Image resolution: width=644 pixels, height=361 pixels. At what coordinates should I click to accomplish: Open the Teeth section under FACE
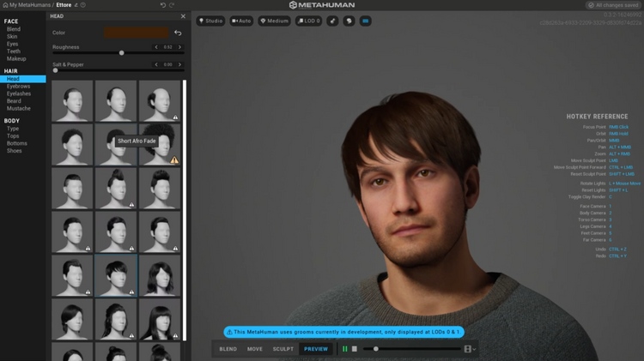pos(14,51)
